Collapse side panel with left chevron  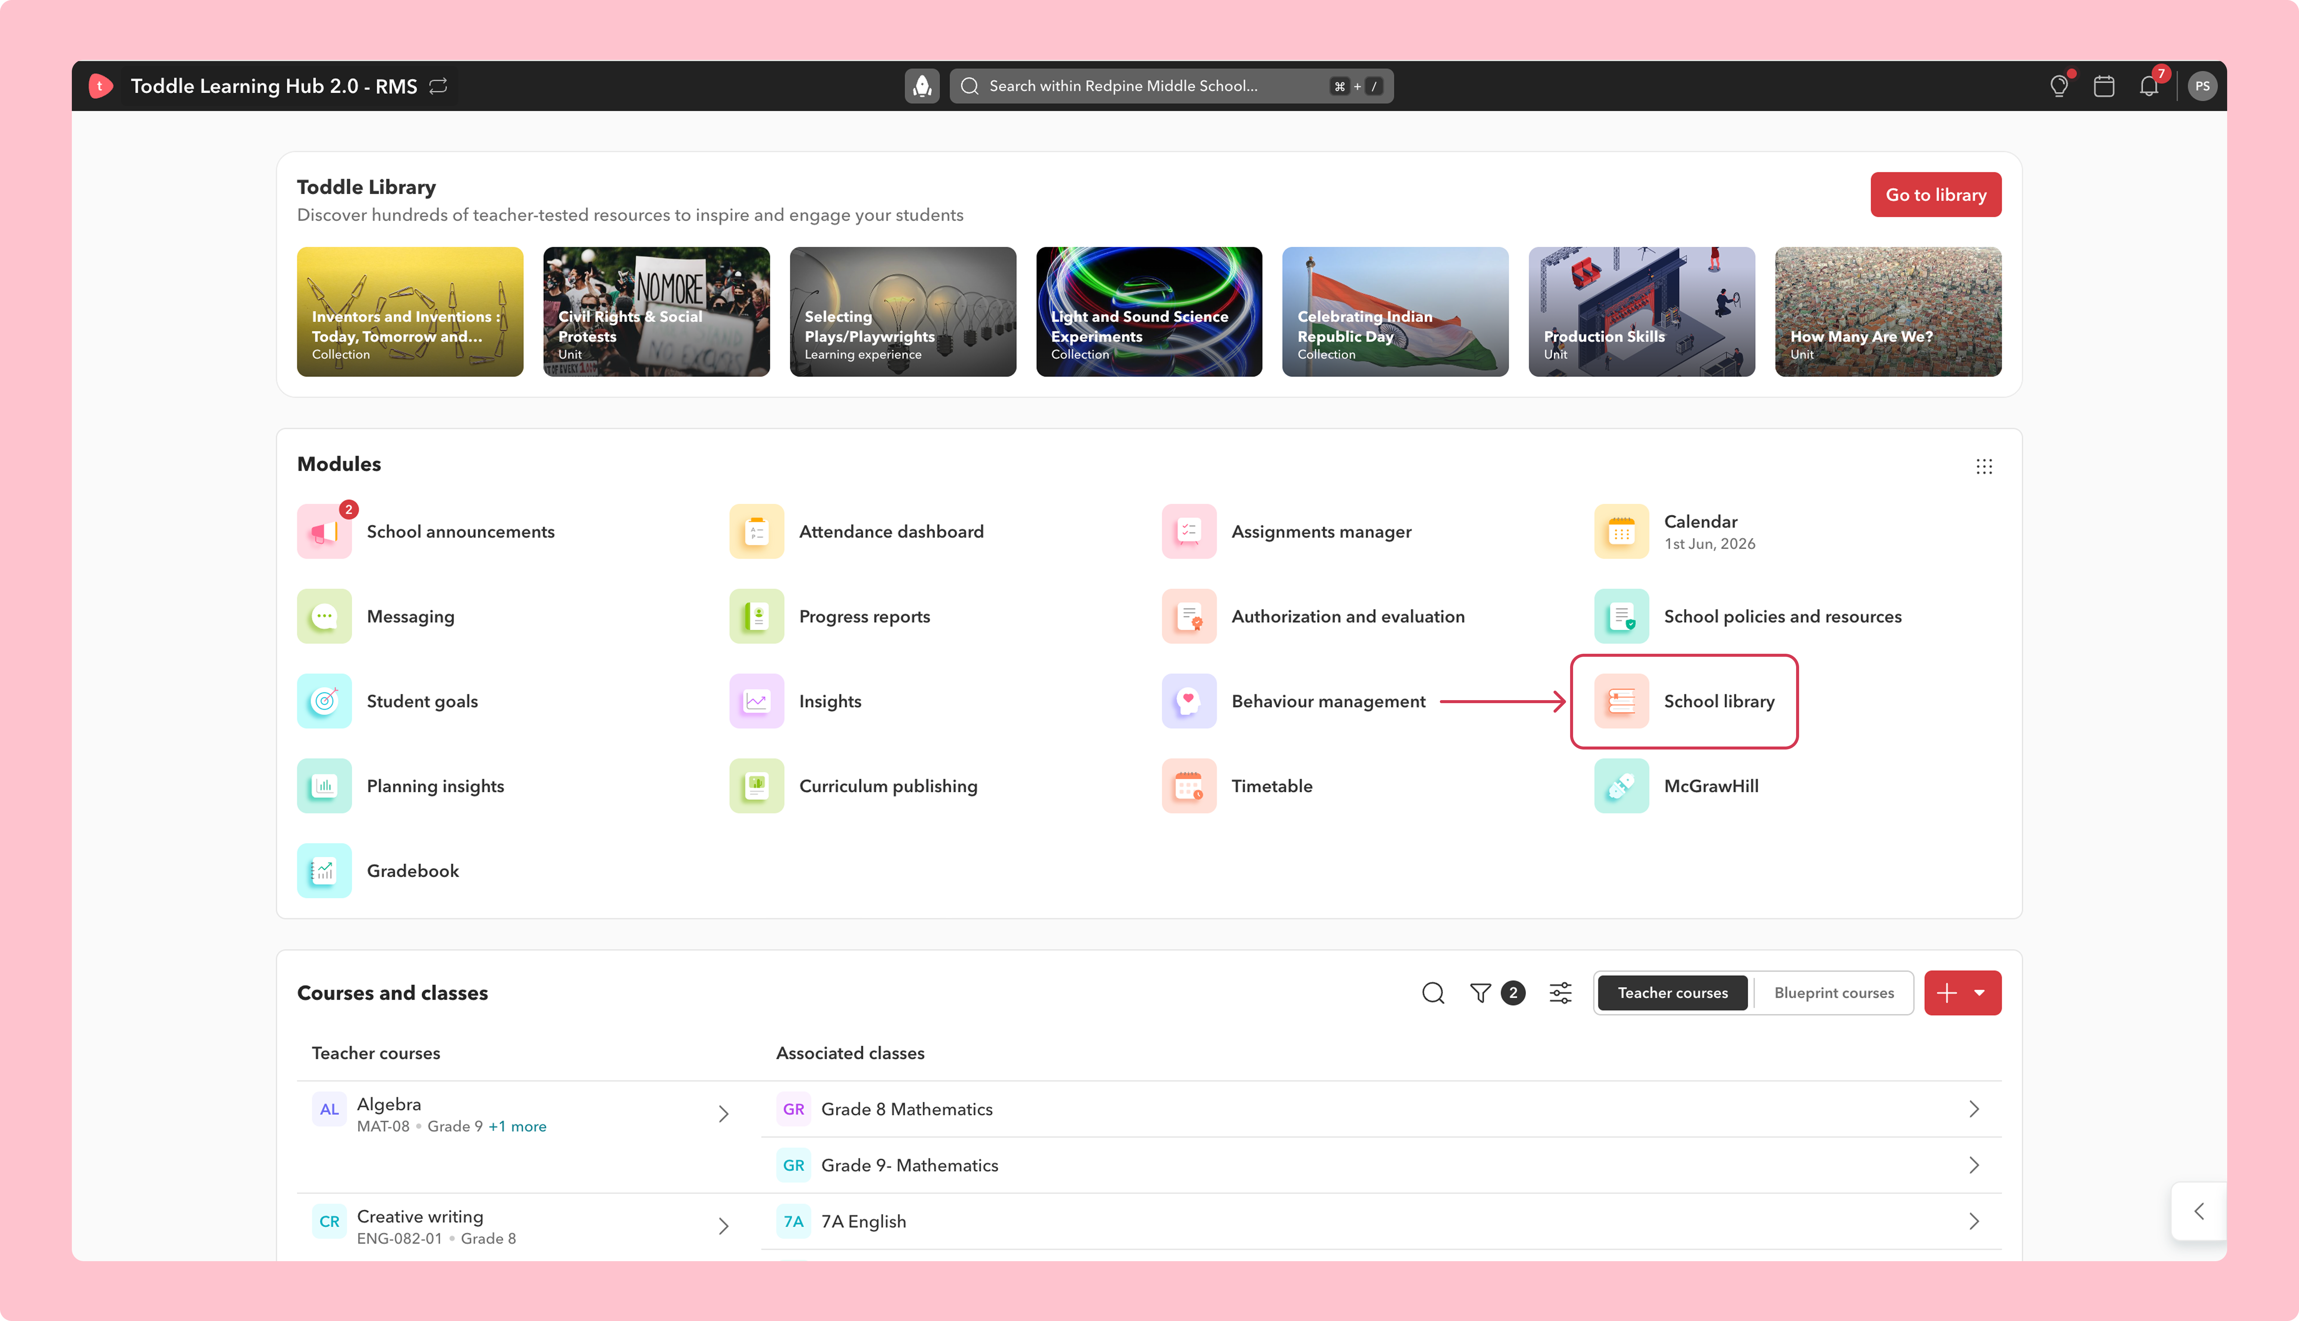pyautogui.click(x=2199, y=1211)
